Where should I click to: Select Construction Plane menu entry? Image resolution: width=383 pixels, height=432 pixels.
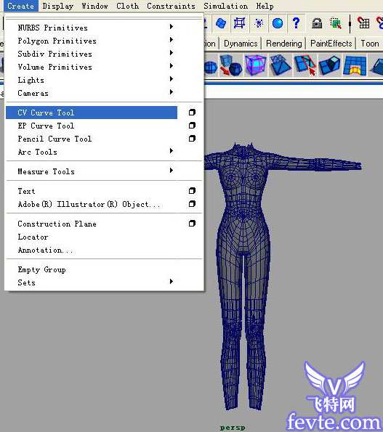pyautogui.click(x=92, y=224)
